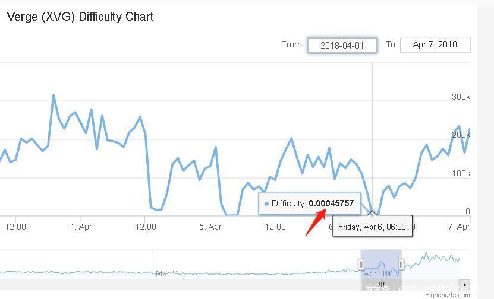Click the Friday, Apr 6, 06:00 date tooltip

[x=372, y=227]
